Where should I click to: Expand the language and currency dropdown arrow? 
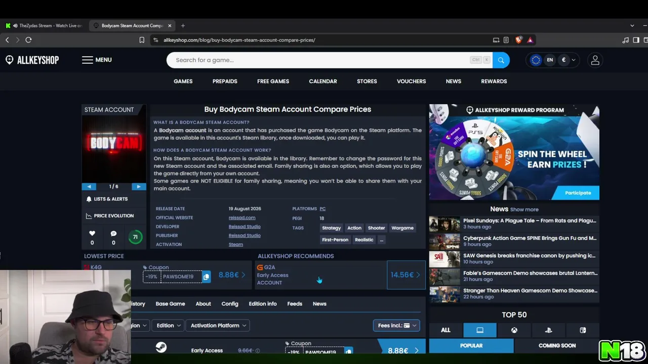(x=573, y=60)
